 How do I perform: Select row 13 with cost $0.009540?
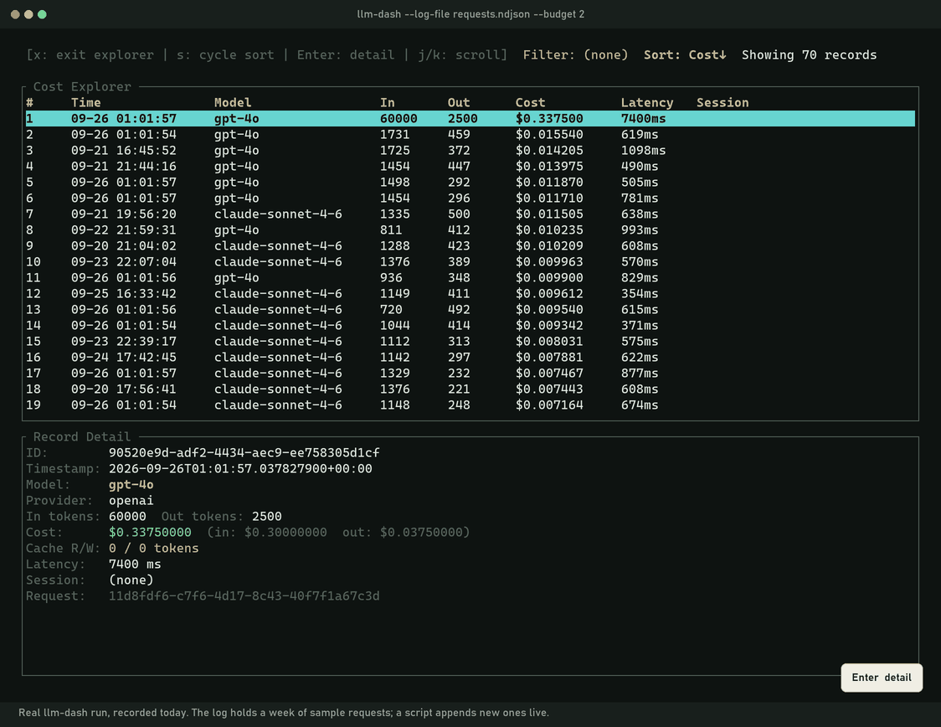[470, 309]
